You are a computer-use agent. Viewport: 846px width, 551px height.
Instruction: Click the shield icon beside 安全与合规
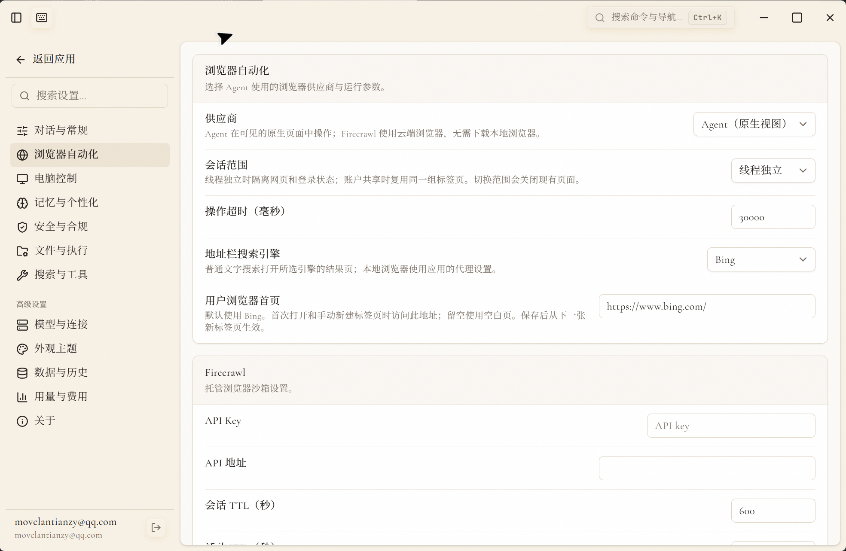pos(22,227)
